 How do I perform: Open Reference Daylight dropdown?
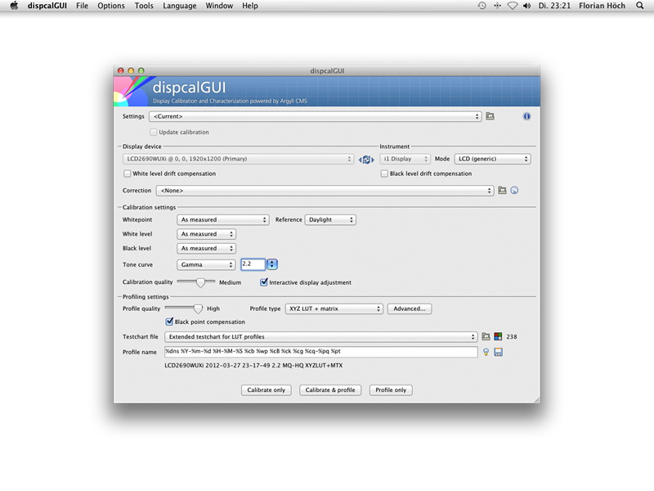coord(330,219)
